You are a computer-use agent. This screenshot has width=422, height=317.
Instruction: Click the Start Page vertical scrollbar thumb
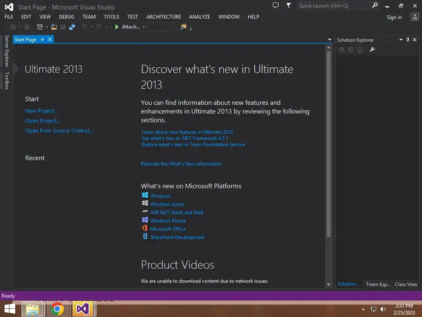(x=328, y=144)
